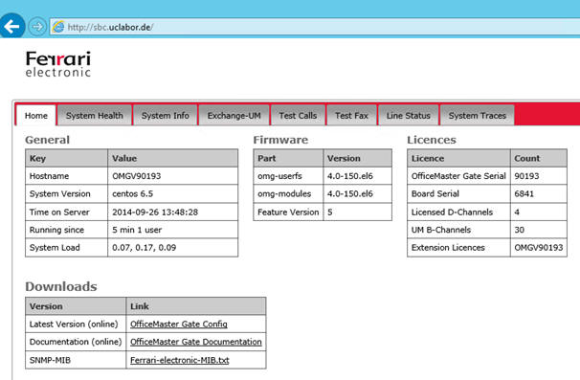Click the UM B-Channels count 30

(539, 230)
